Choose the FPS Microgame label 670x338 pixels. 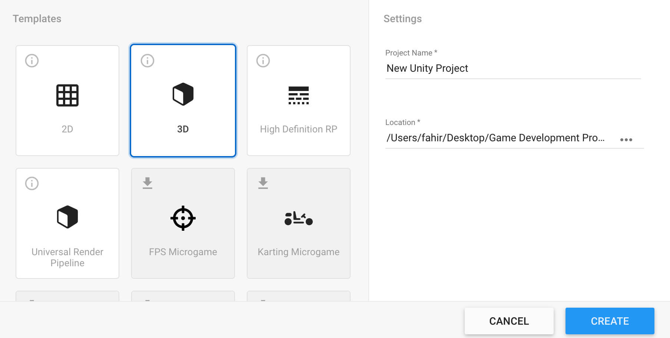(x=183, y=252)
